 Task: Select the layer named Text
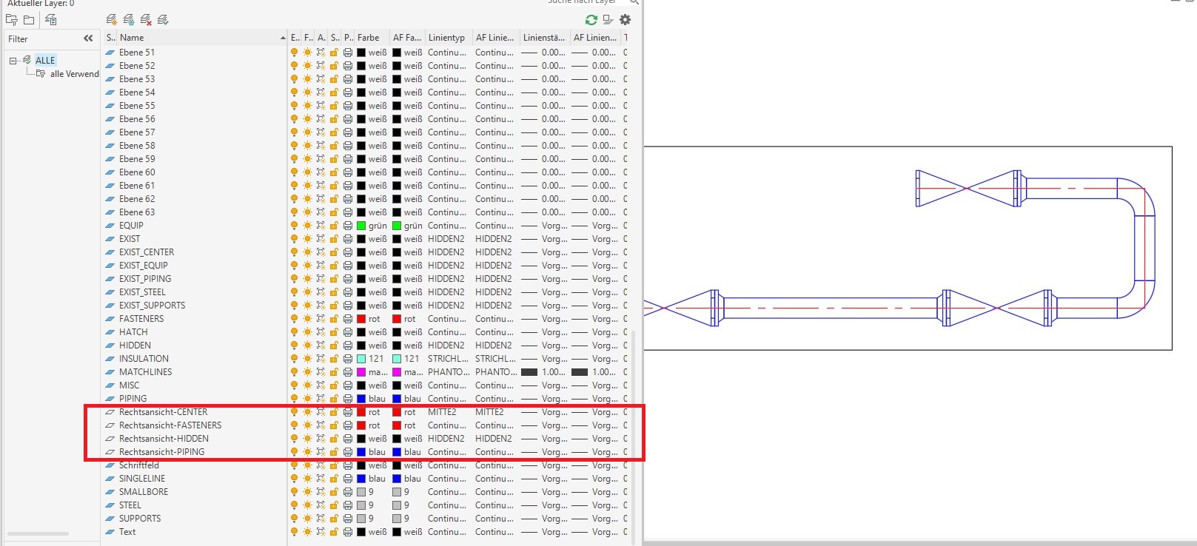click(x=127, y=532)
